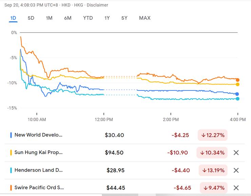
Task: Remove Henderson Land comparison with X
Action: click(236, 170)
